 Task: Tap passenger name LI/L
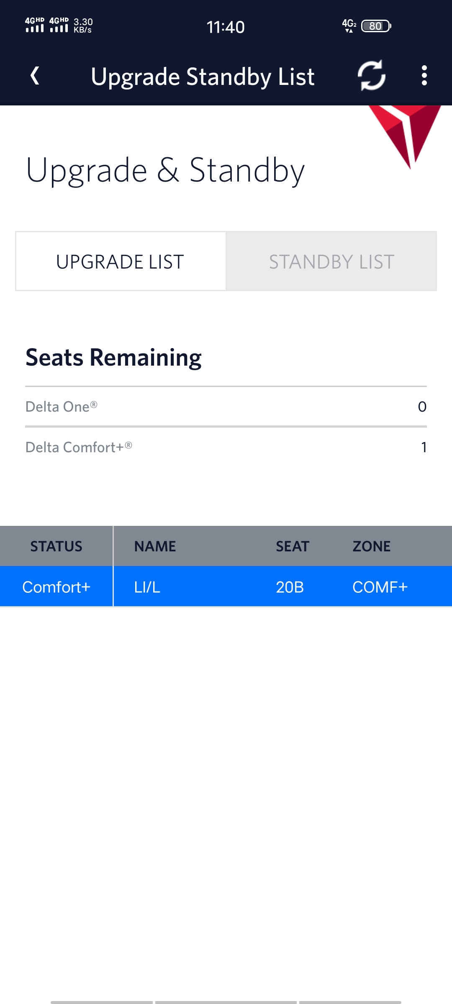(x=147, y=587)
